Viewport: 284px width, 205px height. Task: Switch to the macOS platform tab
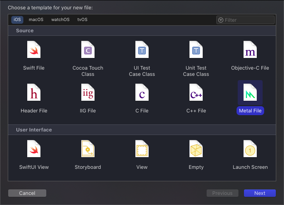(36, 19)
